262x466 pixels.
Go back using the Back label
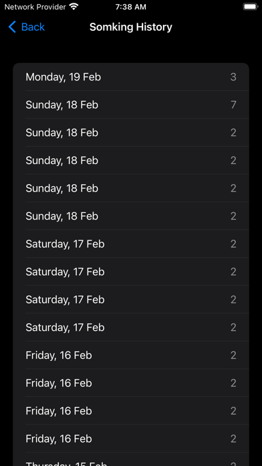coord(33,27)
